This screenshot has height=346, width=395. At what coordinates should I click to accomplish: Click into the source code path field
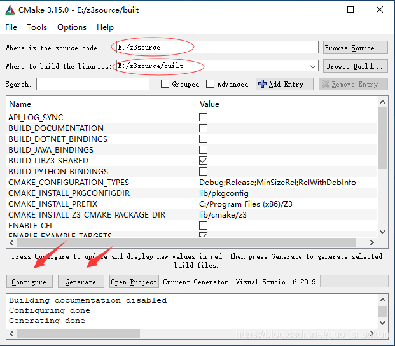217,47
